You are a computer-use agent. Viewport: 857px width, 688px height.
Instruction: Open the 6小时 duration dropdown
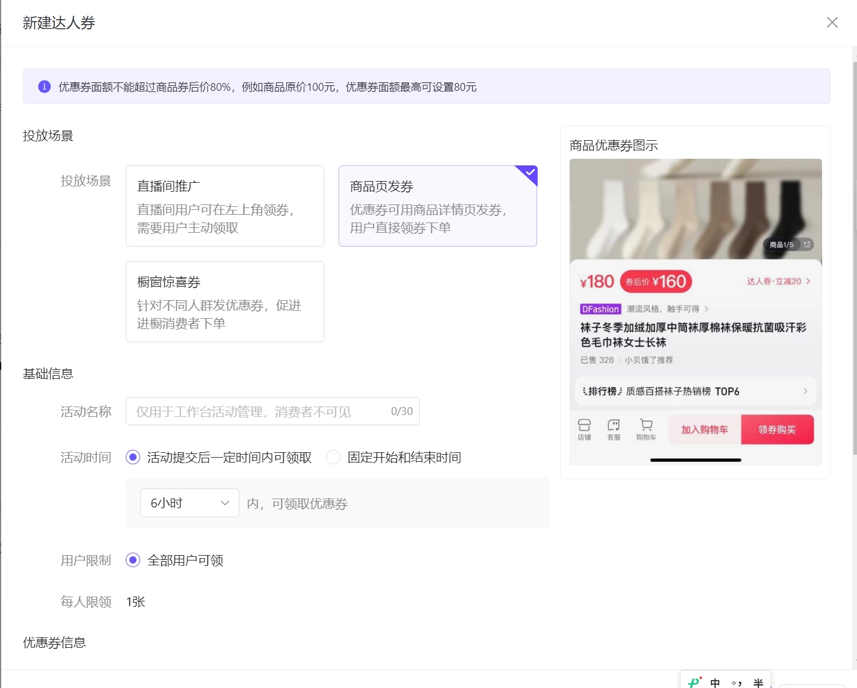pyautogui.click(x=189, y=503)
